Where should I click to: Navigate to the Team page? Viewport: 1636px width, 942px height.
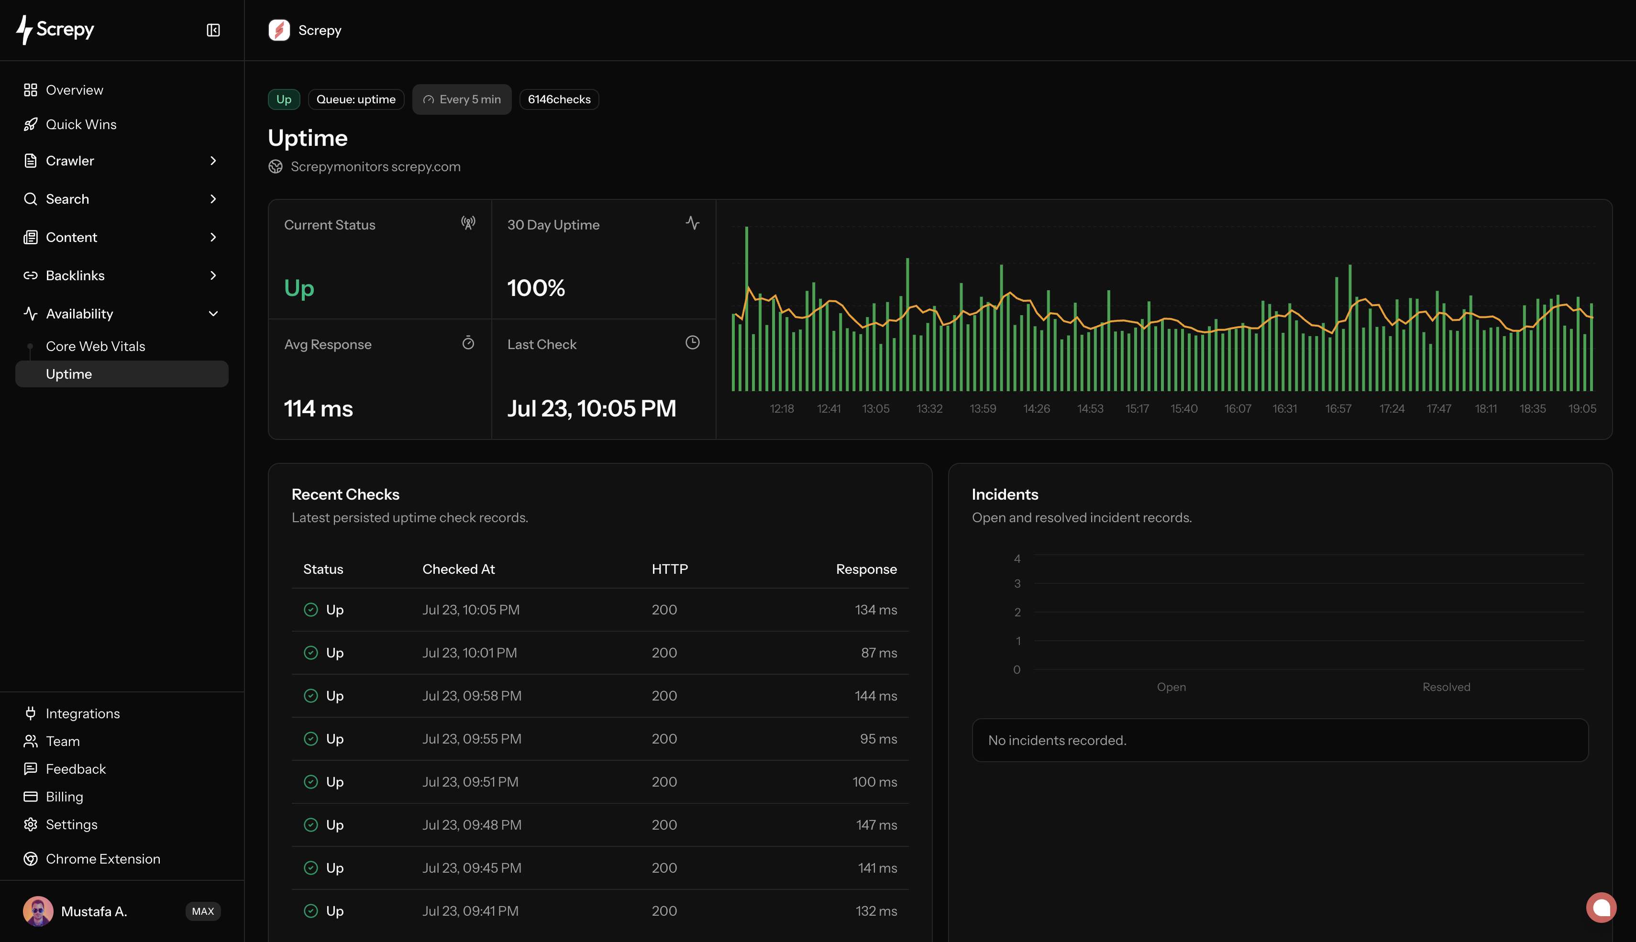(x=63, y=741)
